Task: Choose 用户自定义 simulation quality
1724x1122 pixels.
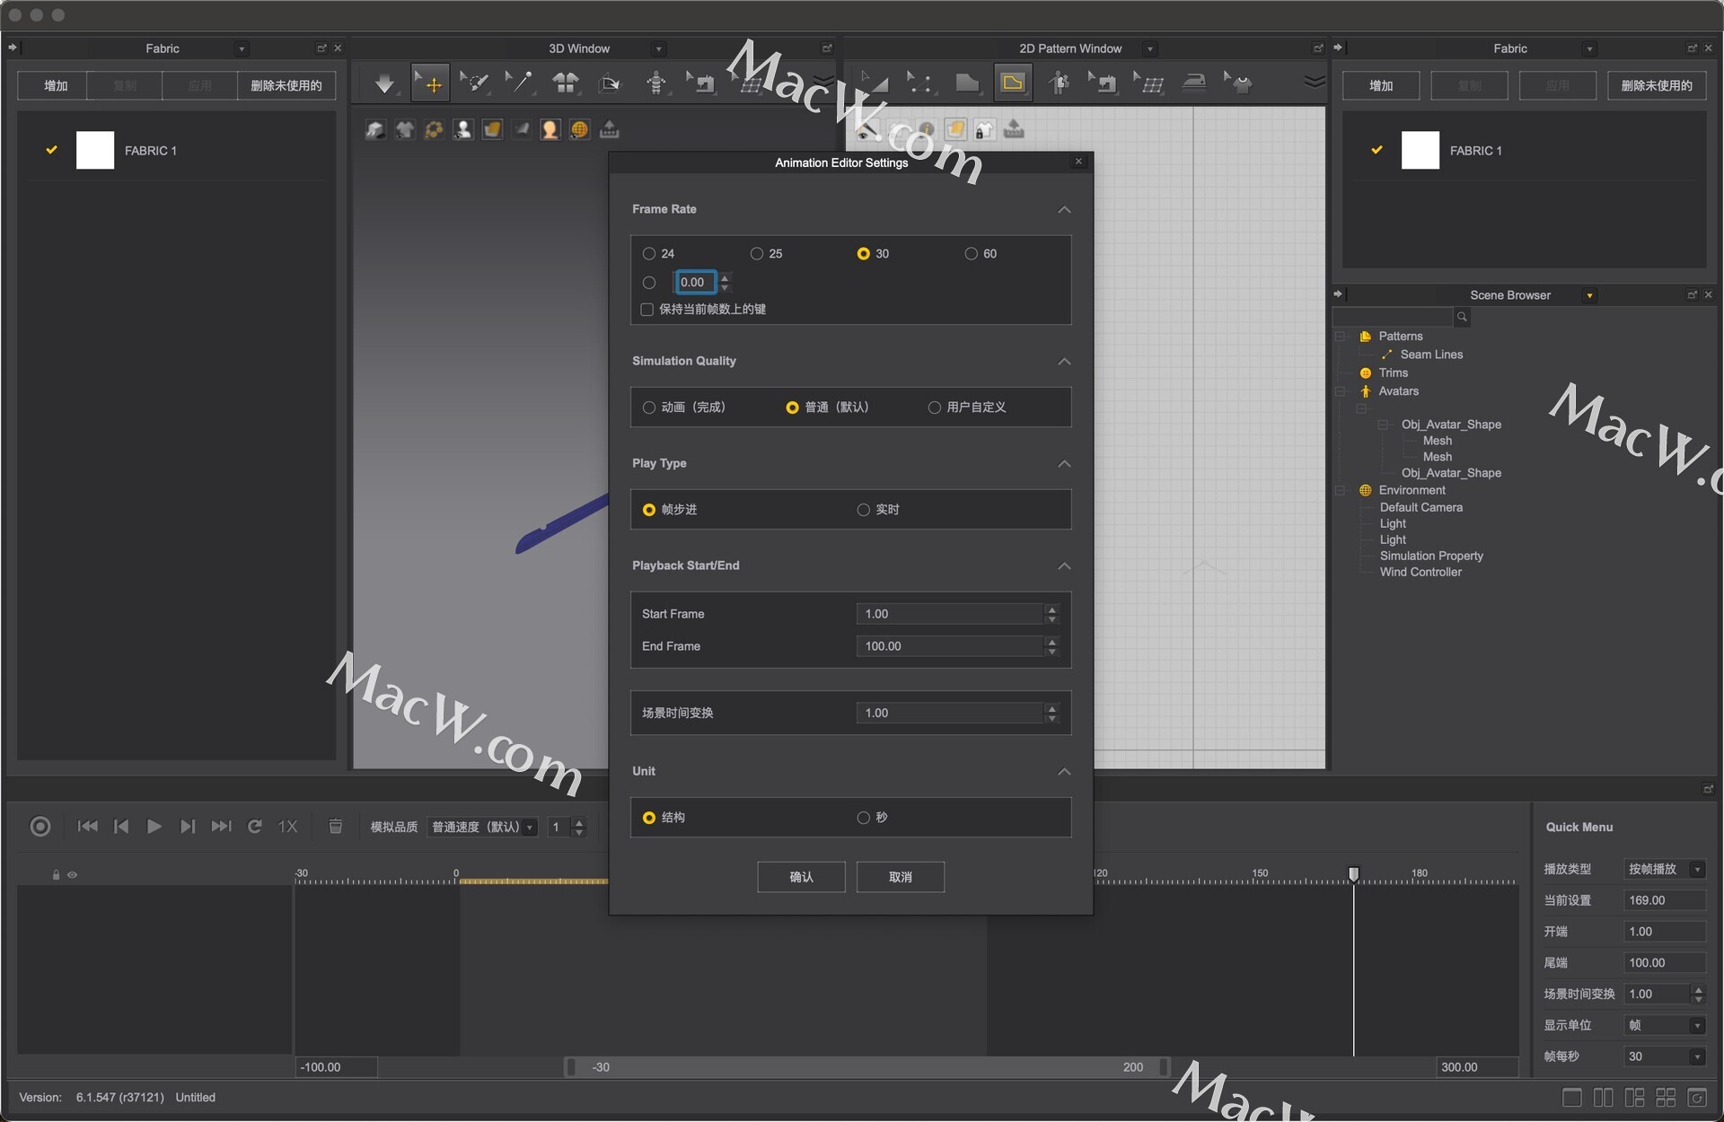Action: pyautogui.click(x=934, y=408)
